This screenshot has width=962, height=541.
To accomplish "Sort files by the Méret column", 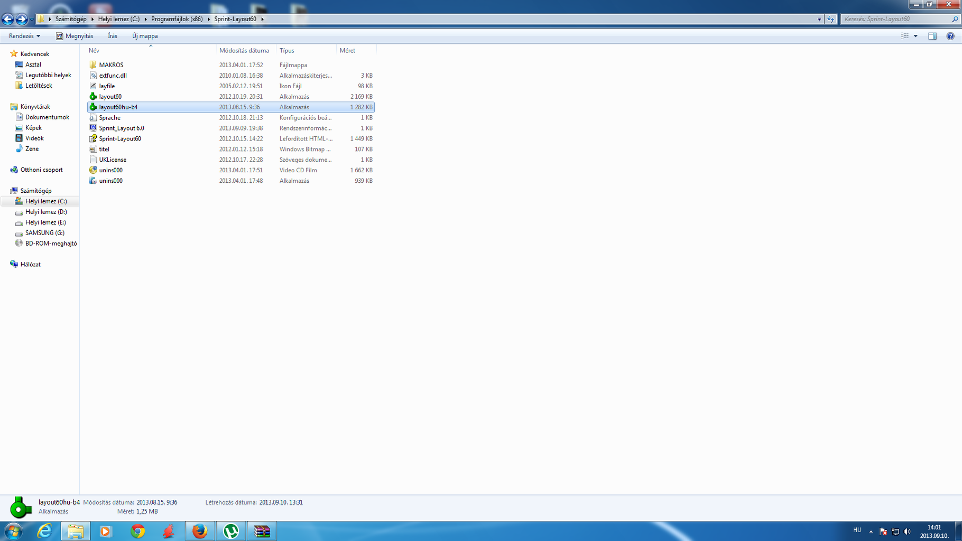I will point(356,51).
